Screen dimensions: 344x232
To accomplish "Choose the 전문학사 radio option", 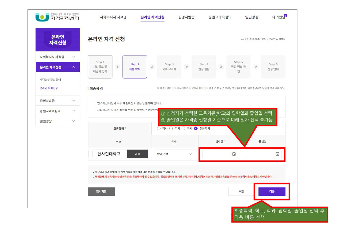I will click(196, 128).
